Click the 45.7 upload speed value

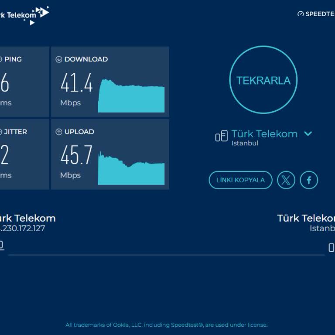pos(76,155)
